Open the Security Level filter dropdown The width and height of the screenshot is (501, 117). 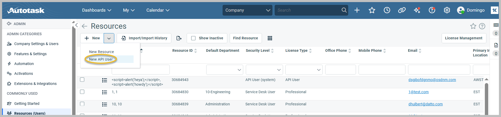(264, 70)
